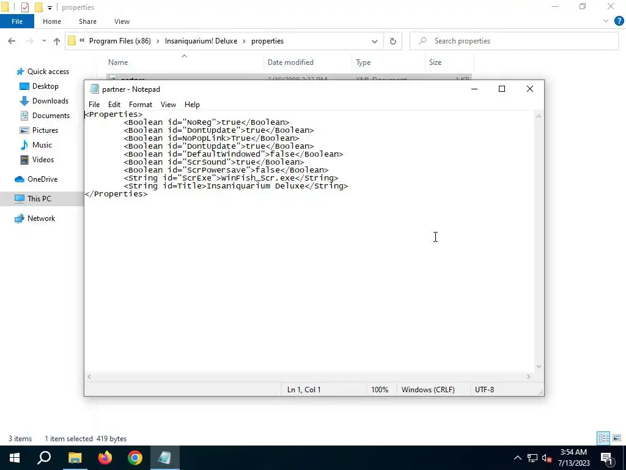The width and height of the screenshot is (626, 470).
Task: Click the Program Files (x86) breadcrumb
Action: 120,41
